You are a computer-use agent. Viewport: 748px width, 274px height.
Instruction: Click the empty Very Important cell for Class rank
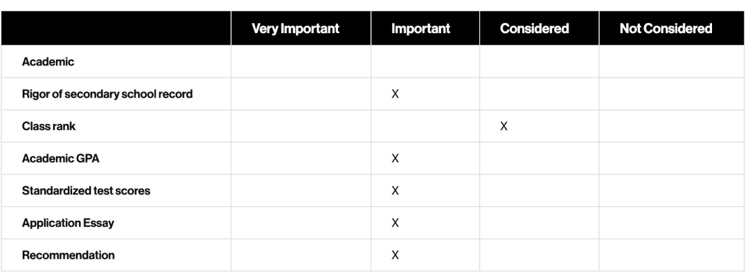[301, 127]
